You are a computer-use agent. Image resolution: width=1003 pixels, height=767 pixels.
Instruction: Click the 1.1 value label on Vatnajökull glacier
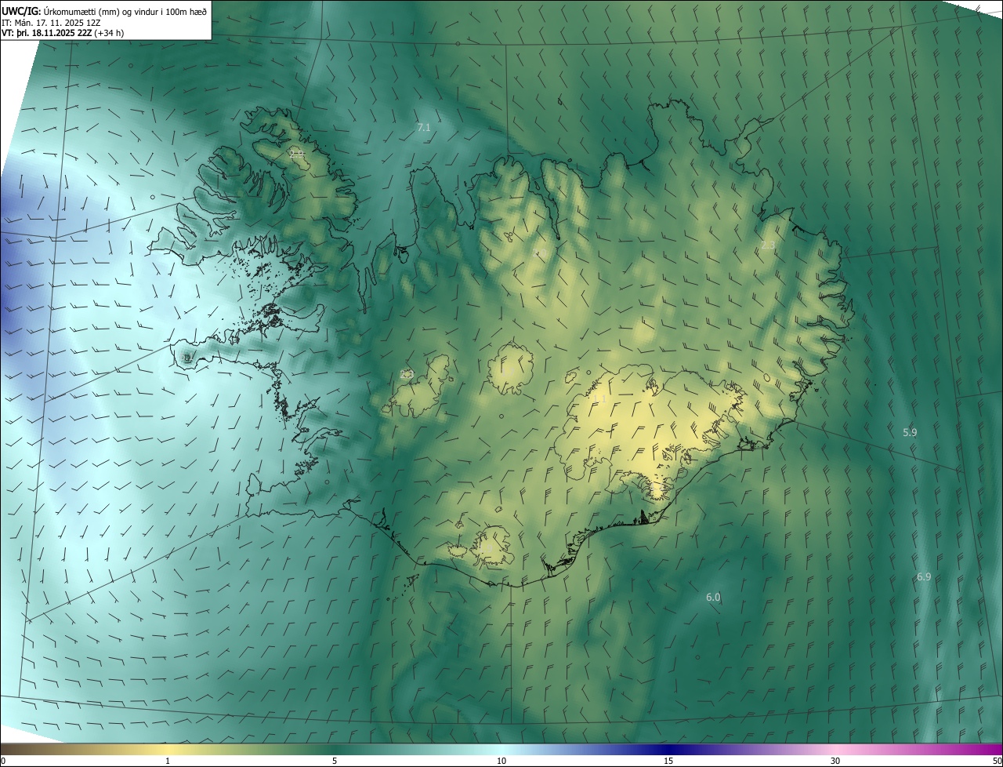tap(601, 399)
